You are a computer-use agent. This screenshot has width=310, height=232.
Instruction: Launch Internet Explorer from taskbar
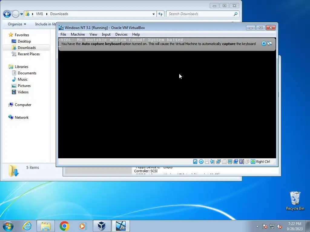pyautogui.click(x=27, y=226)
